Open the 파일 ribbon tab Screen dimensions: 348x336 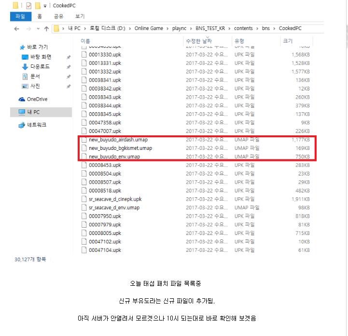pos(21,16)
